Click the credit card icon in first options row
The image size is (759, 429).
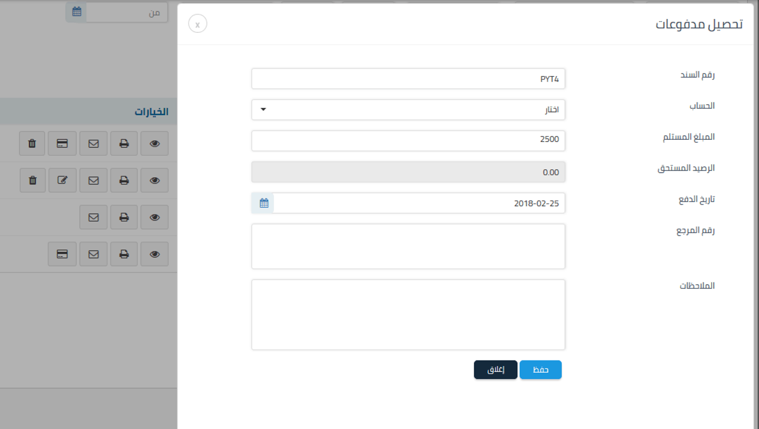coord(62,144)
